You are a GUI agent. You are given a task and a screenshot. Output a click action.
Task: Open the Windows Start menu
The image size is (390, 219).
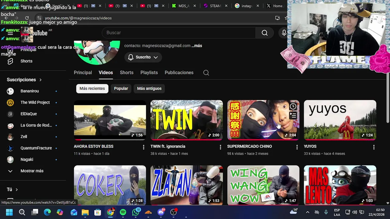9,212
